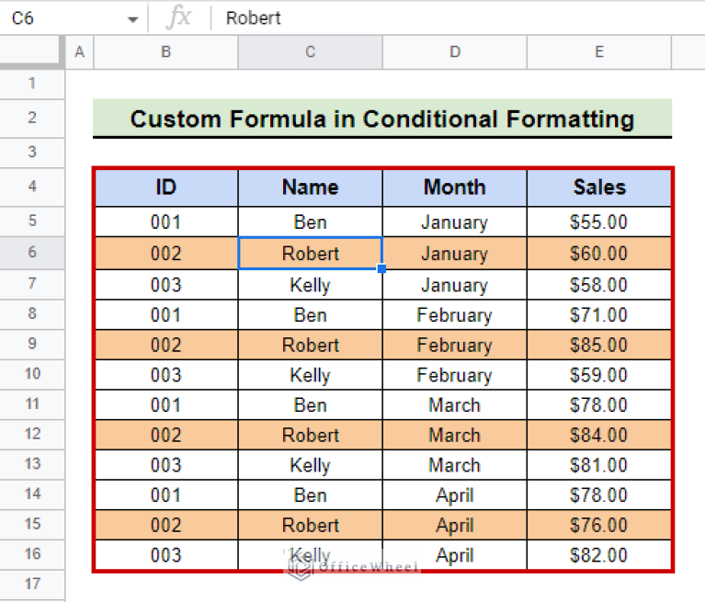Screen dimensions: 705x602
Task: Click the Month header cell
Action: point(454,187)
